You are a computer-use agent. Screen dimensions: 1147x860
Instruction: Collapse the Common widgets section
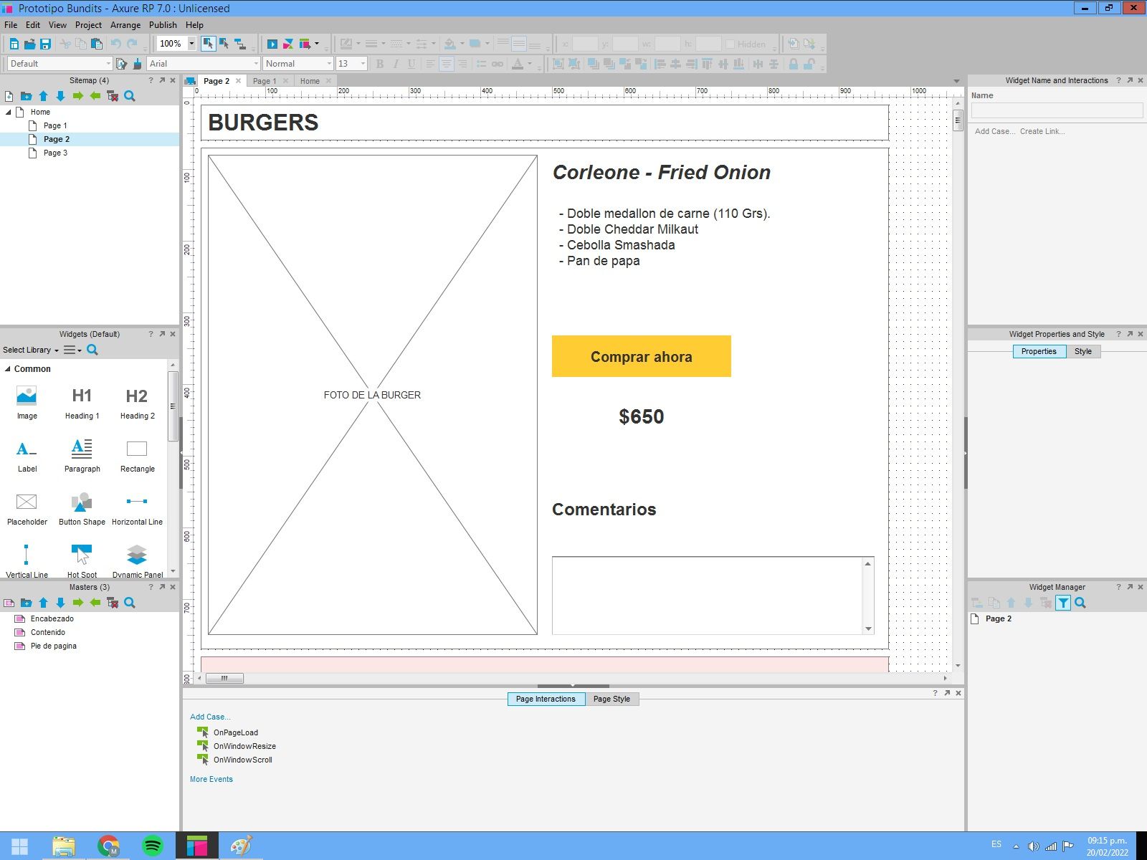(x=8, y=369)
